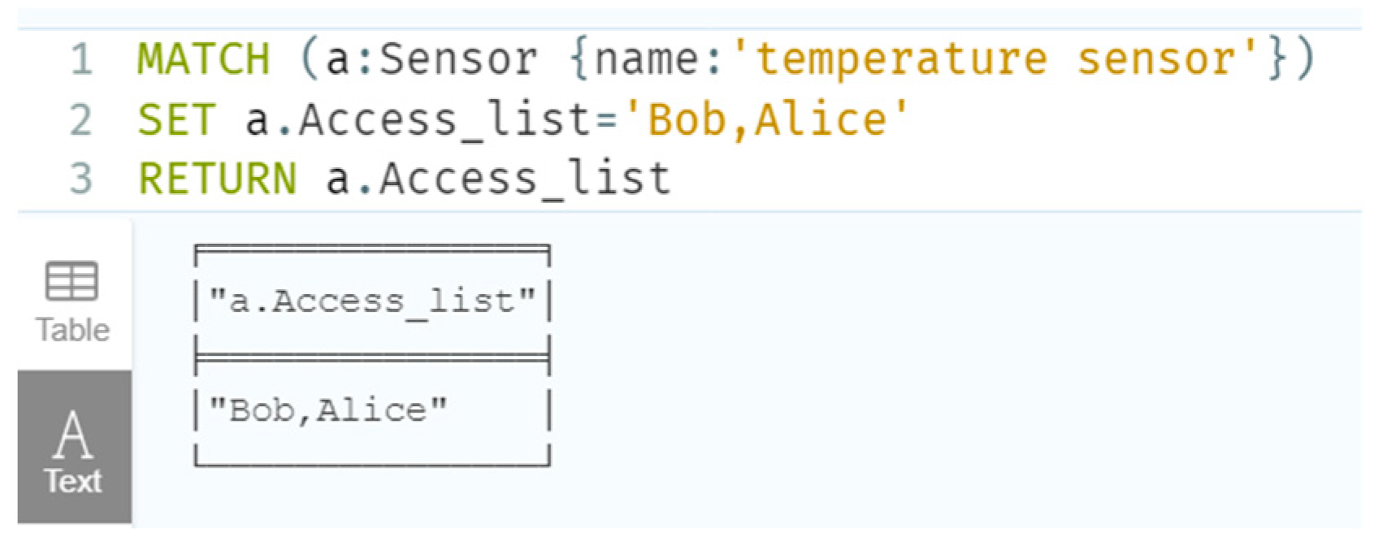
Task: Click the "Bob,Alice" result cell
Action: pyautogui.click(x=328, y=410)
